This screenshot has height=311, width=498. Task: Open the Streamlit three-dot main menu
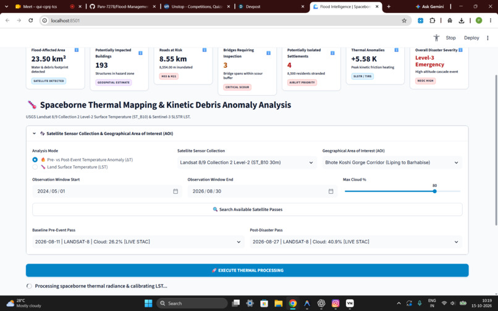[487, 38]
